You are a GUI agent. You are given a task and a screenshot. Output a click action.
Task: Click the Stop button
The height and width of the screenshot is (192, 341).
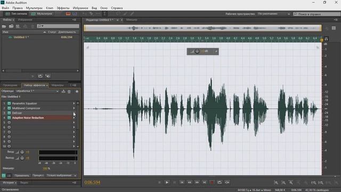tap(159, 182)
